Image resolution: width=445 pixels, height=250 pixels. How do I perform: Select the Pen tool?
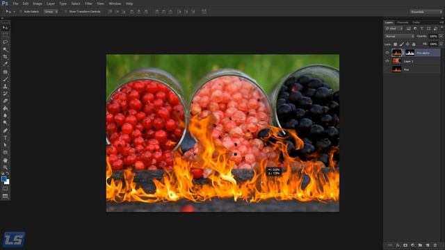point(5,131)
